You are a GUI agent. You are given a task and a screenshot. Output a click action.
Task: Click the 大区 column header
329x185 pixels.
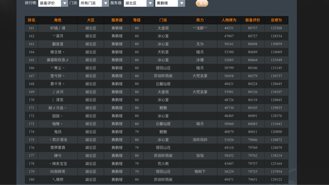[x=90, y=20]
